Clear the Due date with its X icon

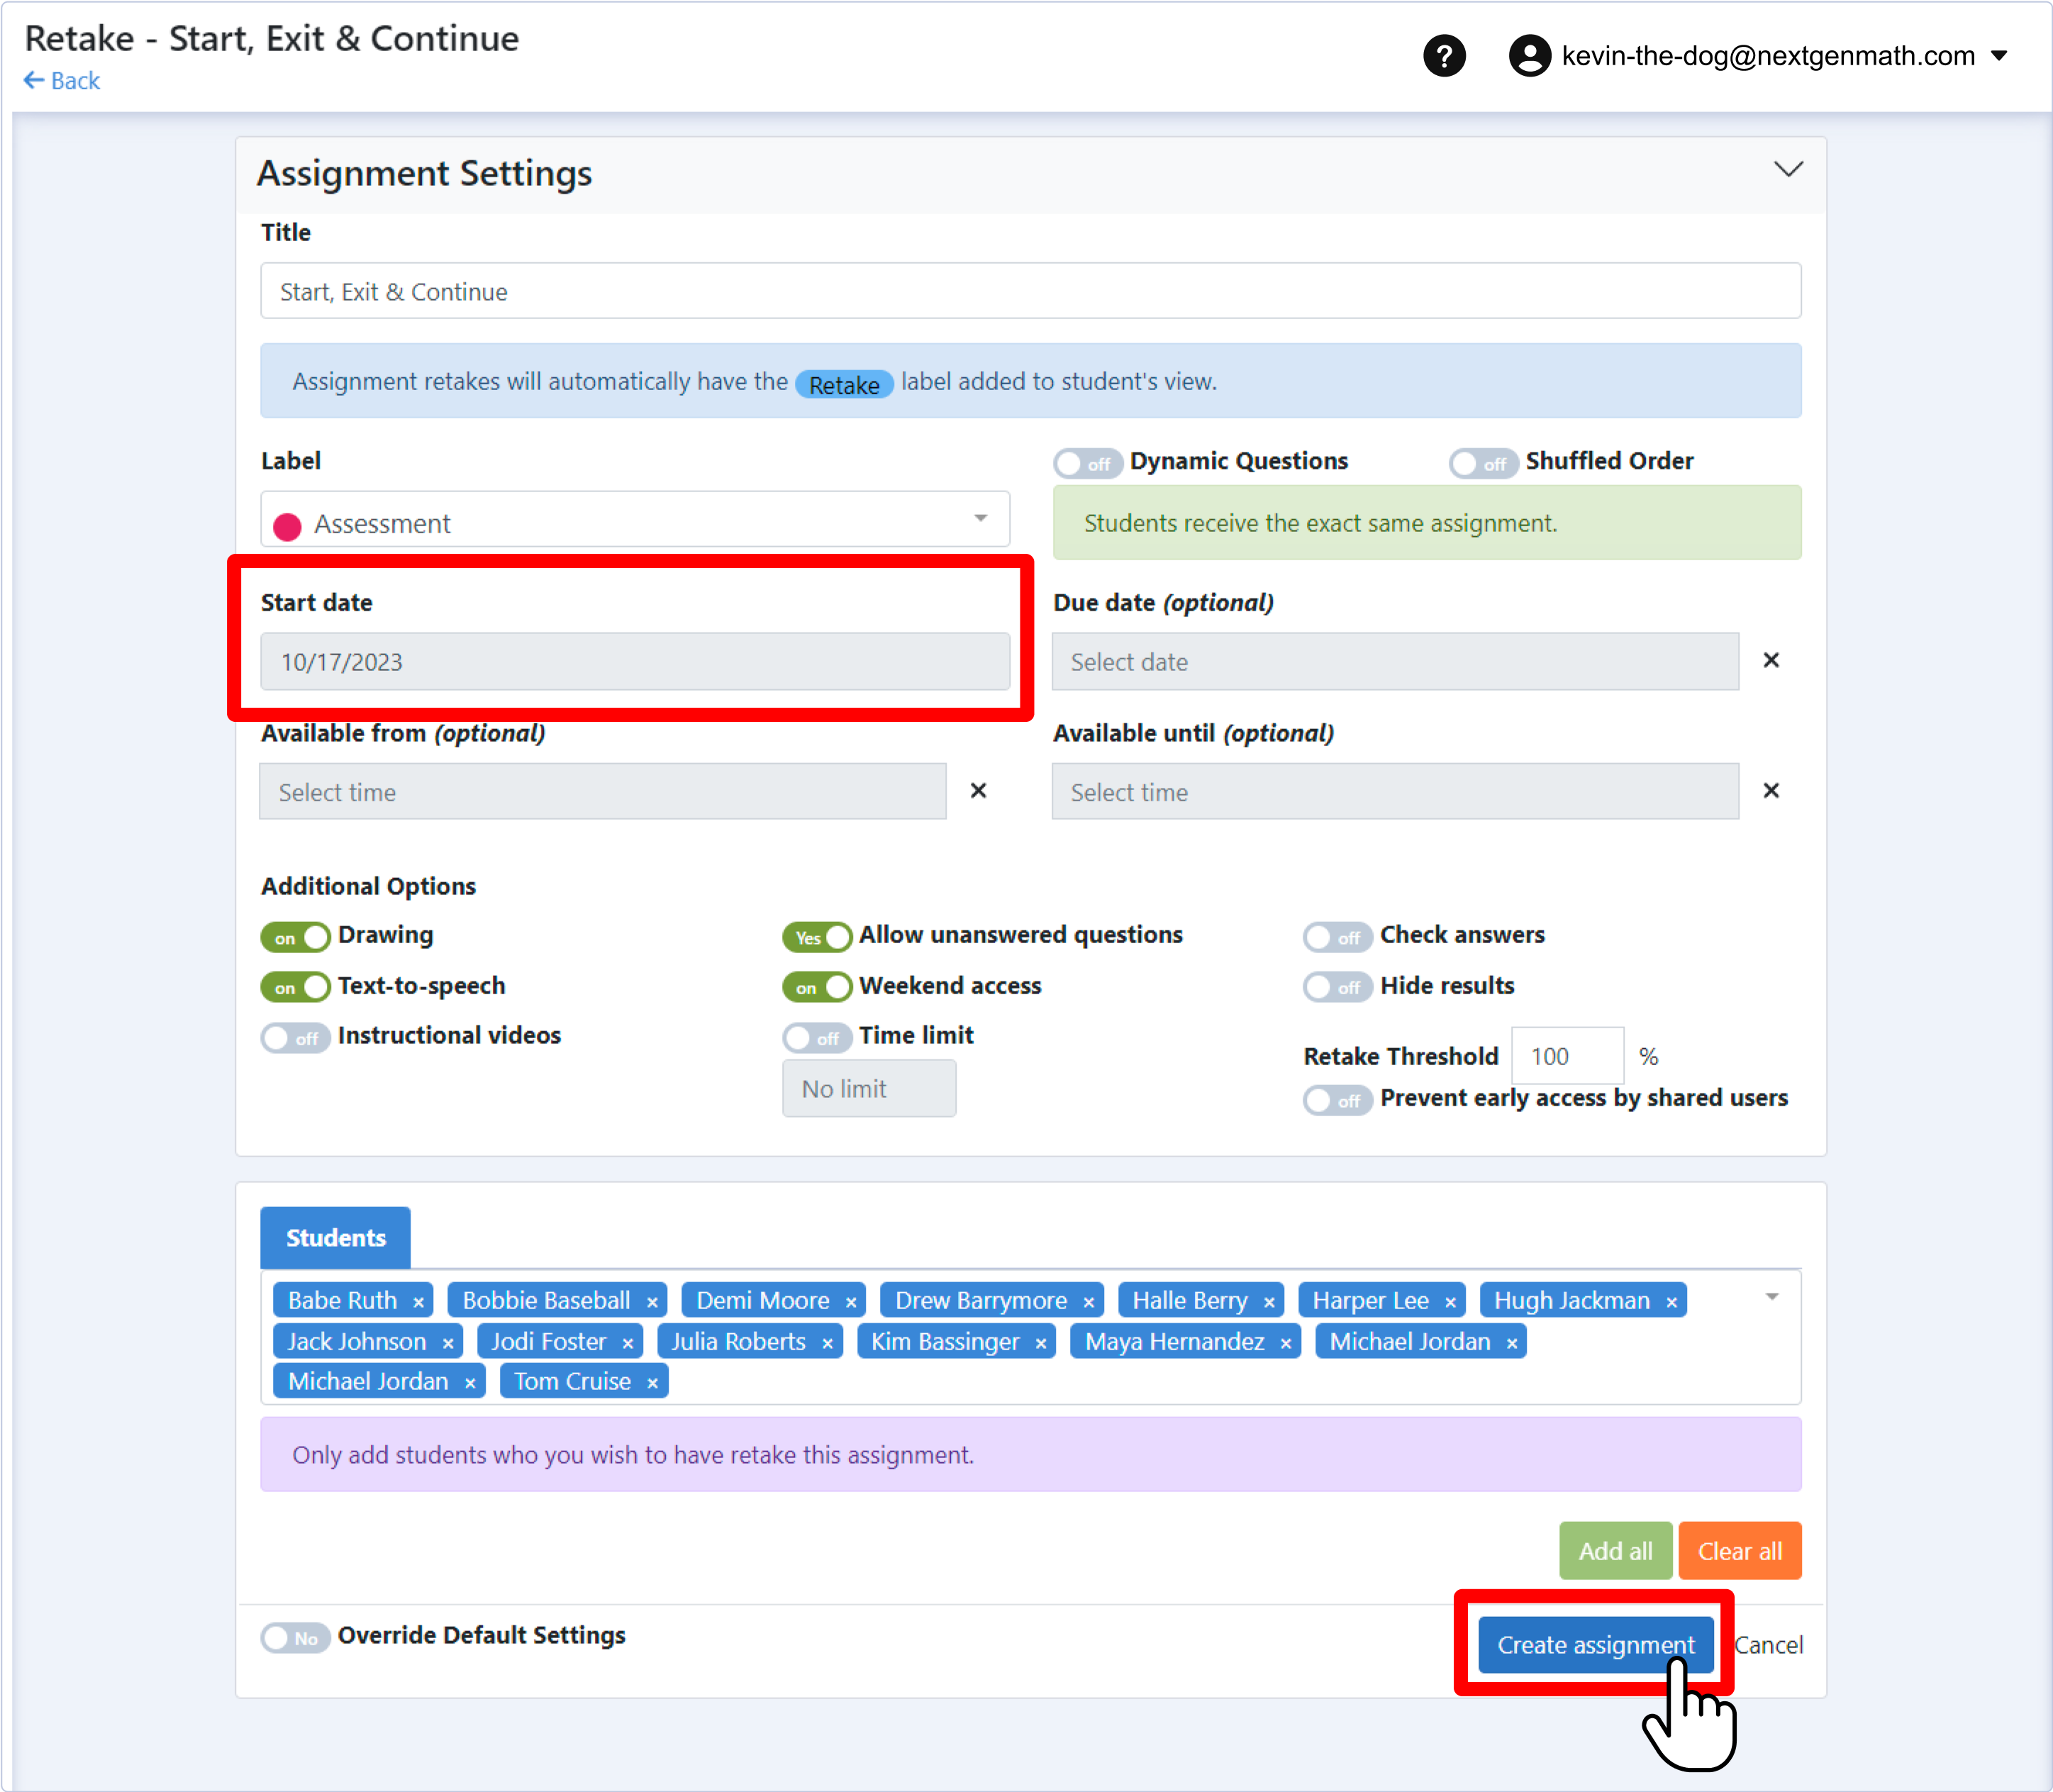(1771, 660)
